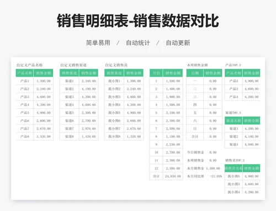Select the subtitle text 自动统计
The height and width of the screenshot is (211, 276).
point(138,43)
